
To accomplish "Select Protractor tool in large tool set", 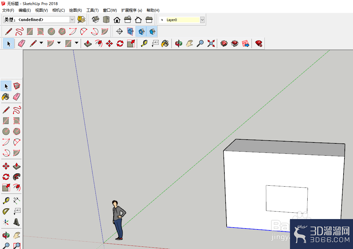I will tap(6, 211).
